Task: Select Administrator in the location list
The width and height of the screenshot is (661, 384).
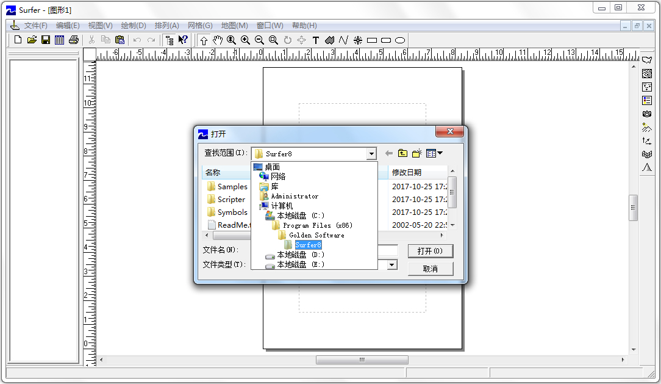Action: [295, 196]
